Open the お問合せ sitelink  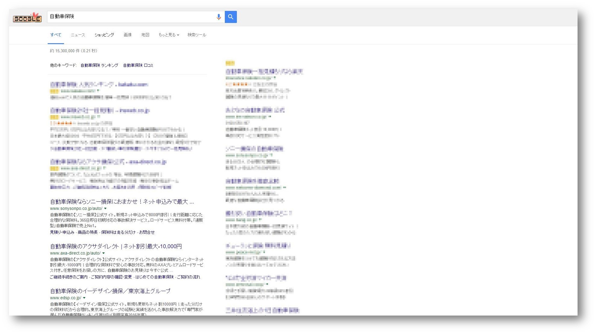point(147,232)
